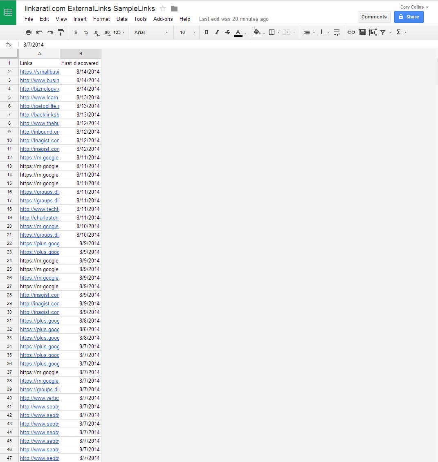Insert a chart from the toolbar

pos(373,32)
